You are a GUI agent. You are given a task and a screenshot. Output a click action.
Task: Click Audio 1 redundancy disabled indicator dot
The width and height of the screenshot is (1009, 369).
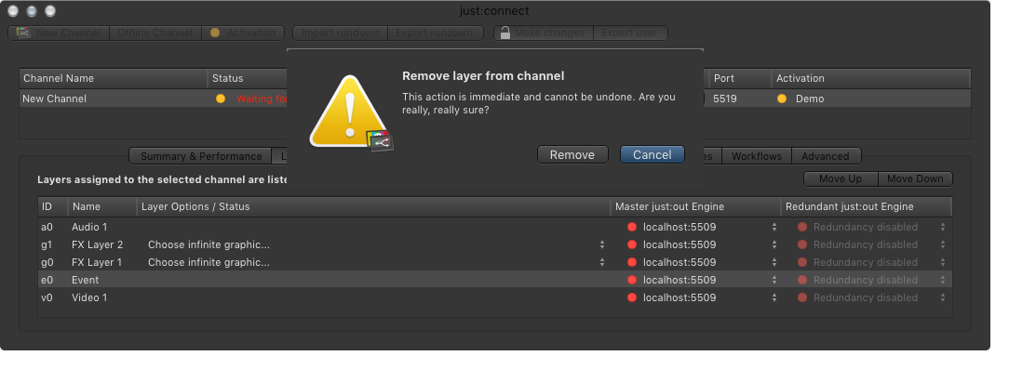802,227
